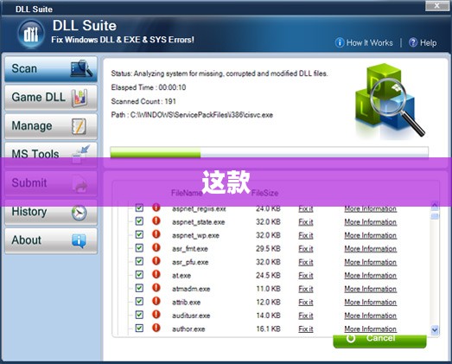This screenshot has width=452, height=364.
Task: Click scrollbar down arrow in file list
Action: click(435, 330)
